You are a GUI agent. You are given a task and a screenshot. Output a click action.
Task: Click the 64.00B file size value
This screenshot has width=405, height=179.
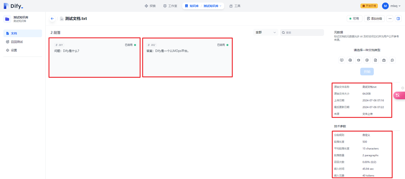(x=366, y=93)
